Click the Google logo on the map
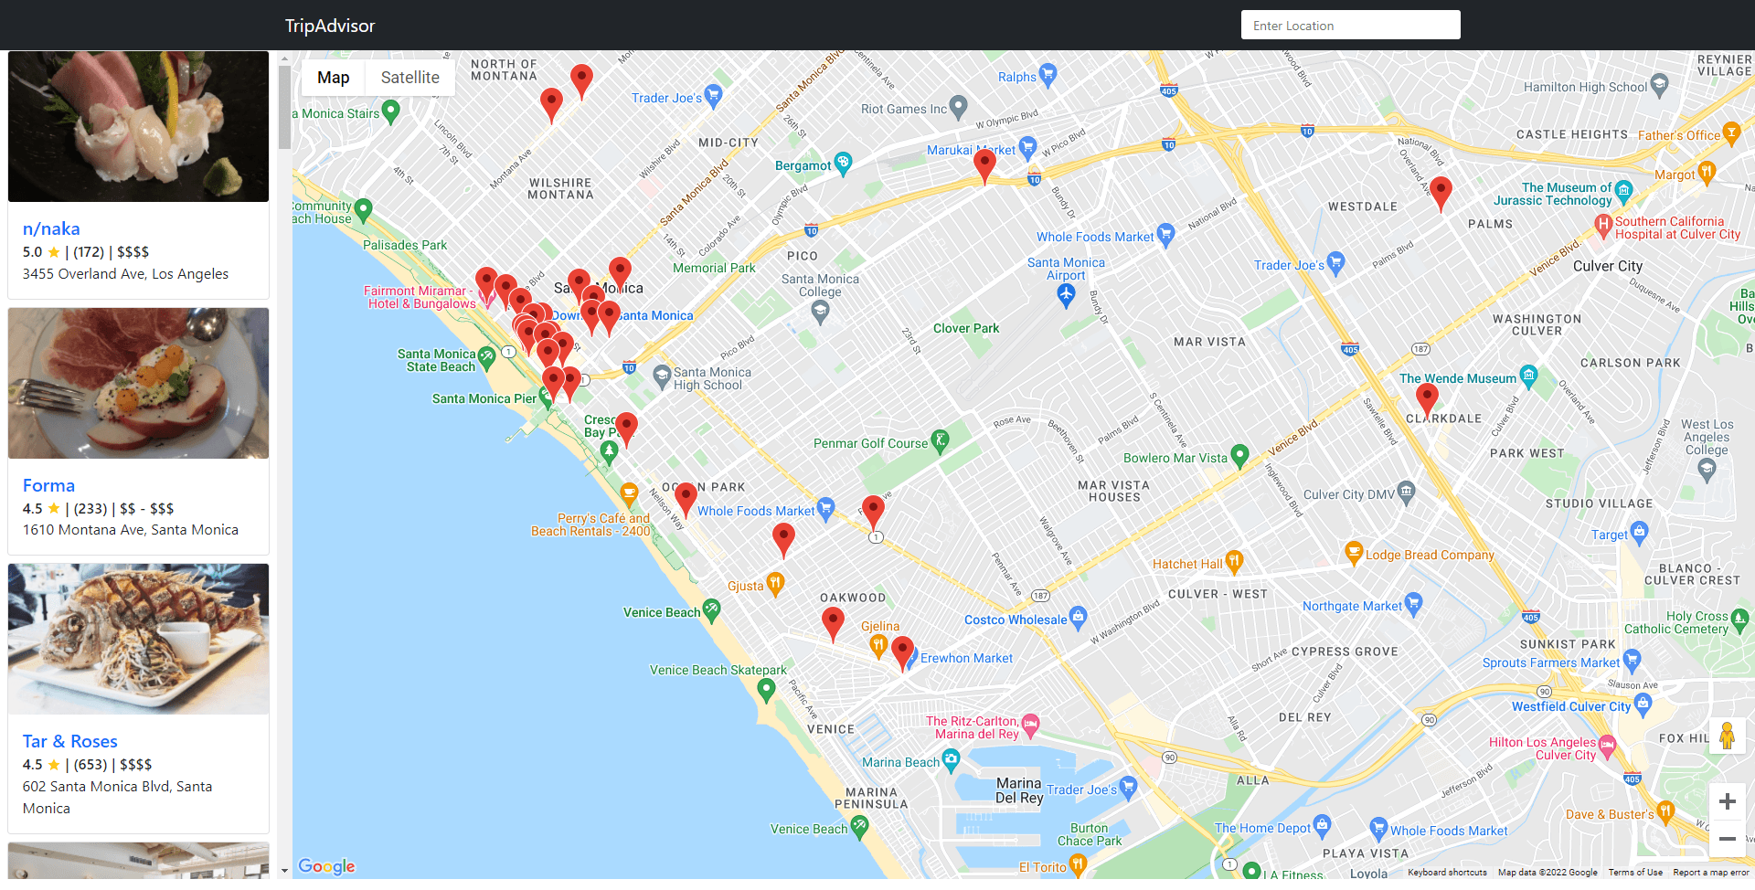The height and width of the screenshot is (890, 1755). coord(326,866)
